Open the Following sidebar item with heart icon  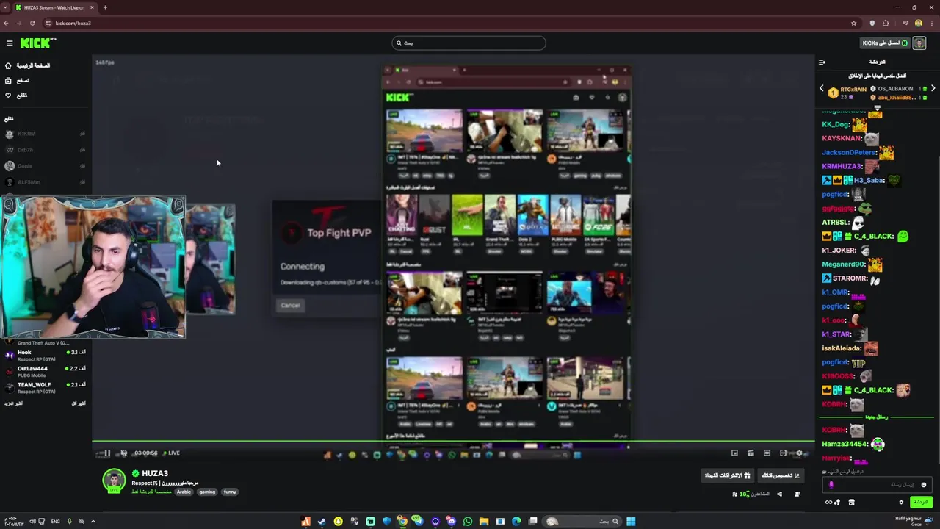[17, 95]
